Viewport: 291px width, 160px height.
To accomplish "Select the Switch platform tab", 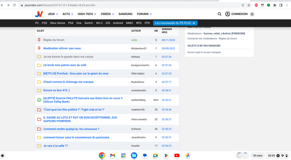I will click(x=89, y=23).
